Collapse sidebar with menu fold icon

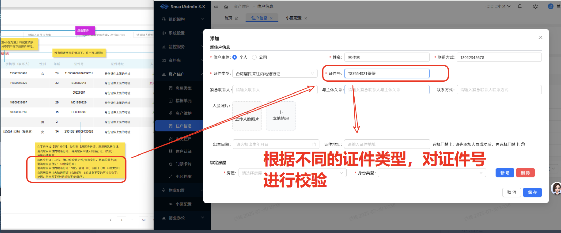[x=216, y=6]
